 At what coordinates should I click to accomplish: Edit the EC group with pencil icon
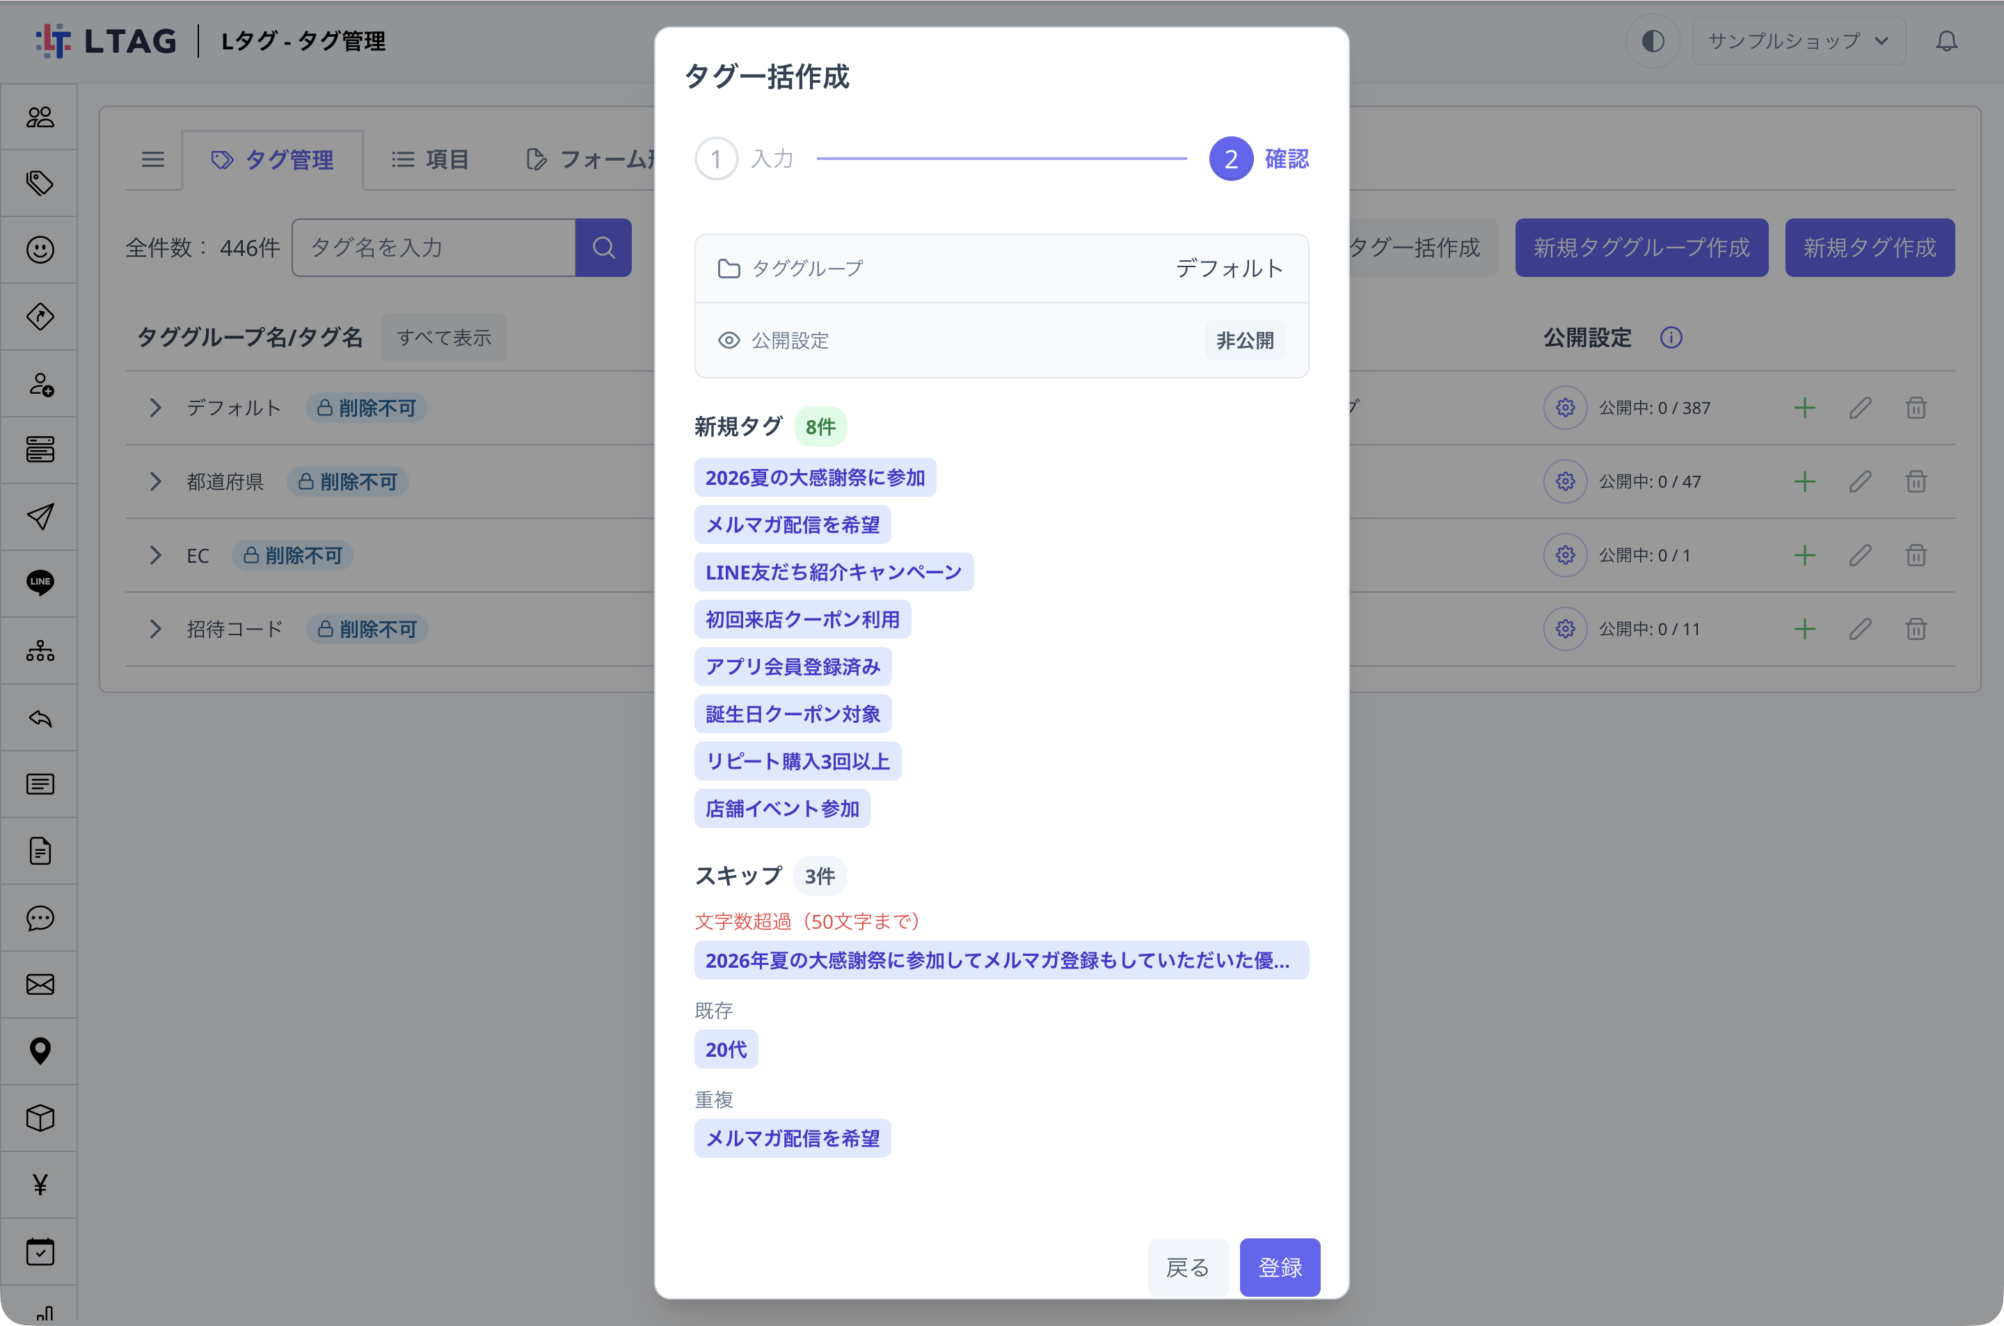[x=1860, y=556]
